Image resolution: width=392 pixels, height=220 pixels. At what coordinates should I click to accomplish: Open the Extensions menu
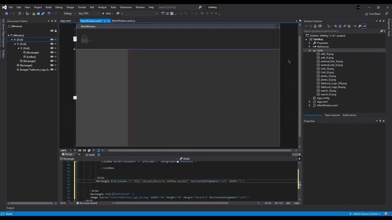click(126, 7)
